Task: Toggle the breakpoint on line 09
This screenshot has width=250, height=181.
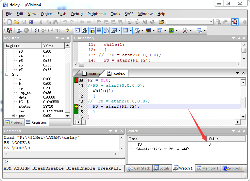Action: click(x=76, y=80)
